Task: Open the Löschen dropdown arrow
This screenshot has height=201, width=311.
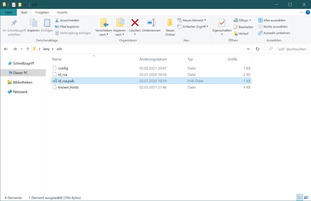Action: pos(135,35)
